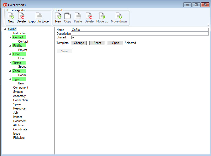Click the Copy sheet icon
211x156 pixels.
(x=68, y=16)
